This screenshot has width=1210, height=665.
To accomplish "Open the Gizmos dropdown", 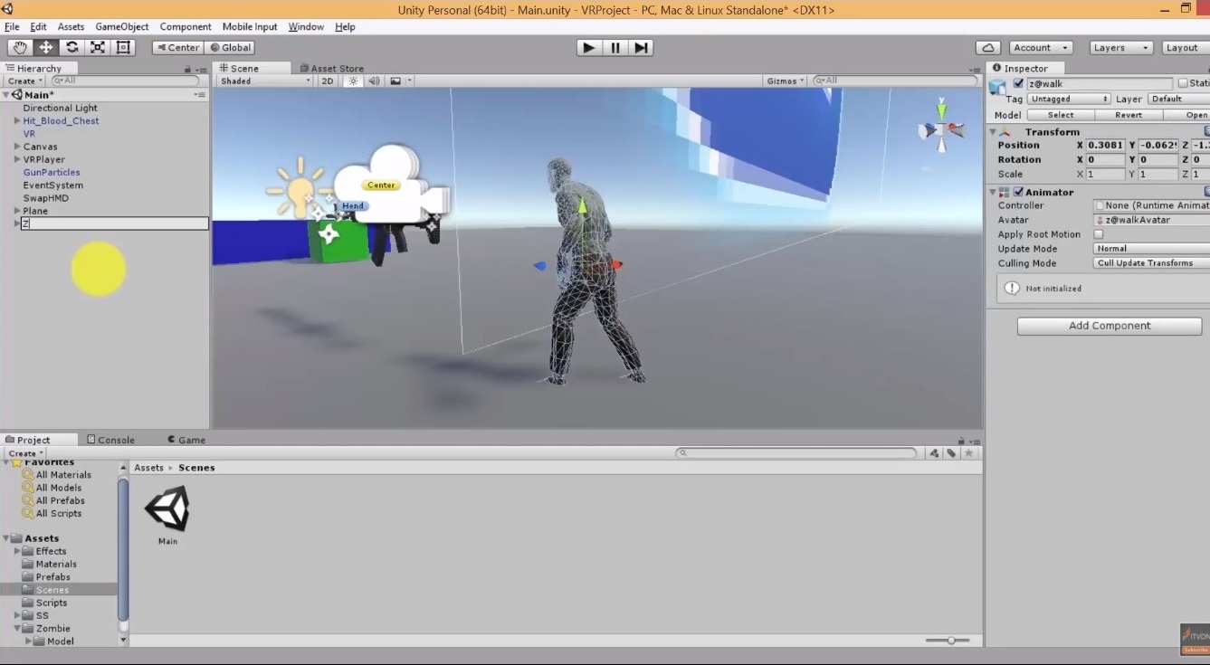I will (786, 81).
